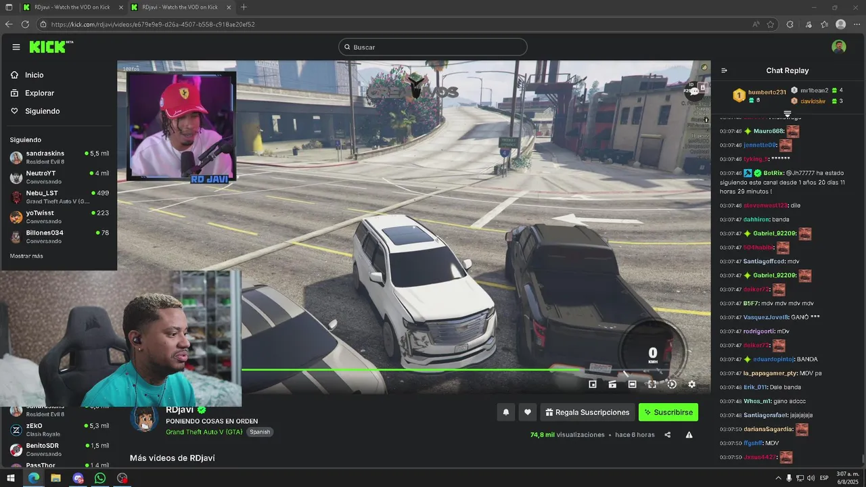Click the eduardopintoj username in chat
The image size is (866, 487).
[773, 359]
